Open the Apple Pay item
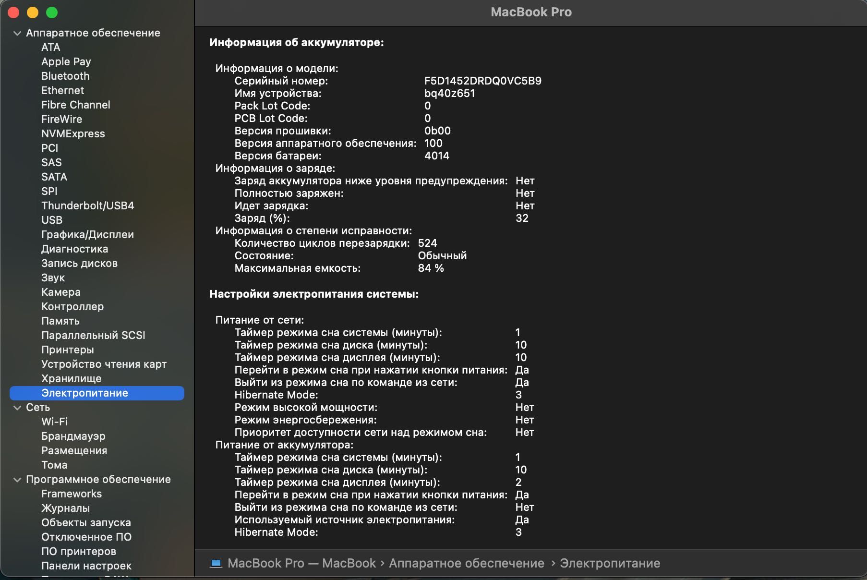Image resolution: width=867 pixels, height=580 pixels. tap(66, 61)
